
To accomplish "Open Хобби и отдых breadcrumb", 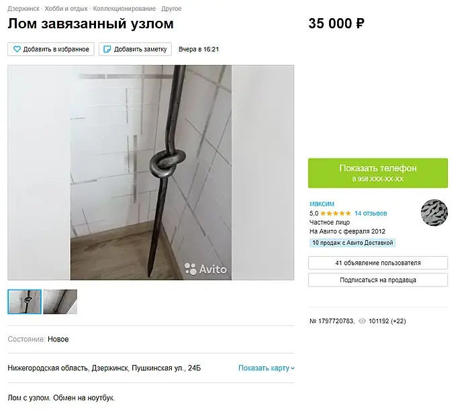I will 66,9.
